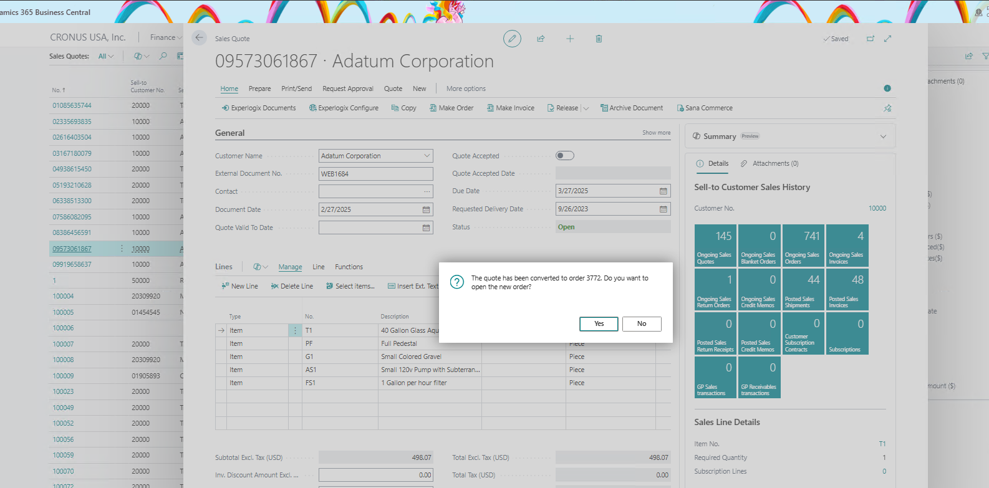Open the Due Date calendar picker
Image resolution: width=989 pixels, height=488 pixels.
click(663, 191)
